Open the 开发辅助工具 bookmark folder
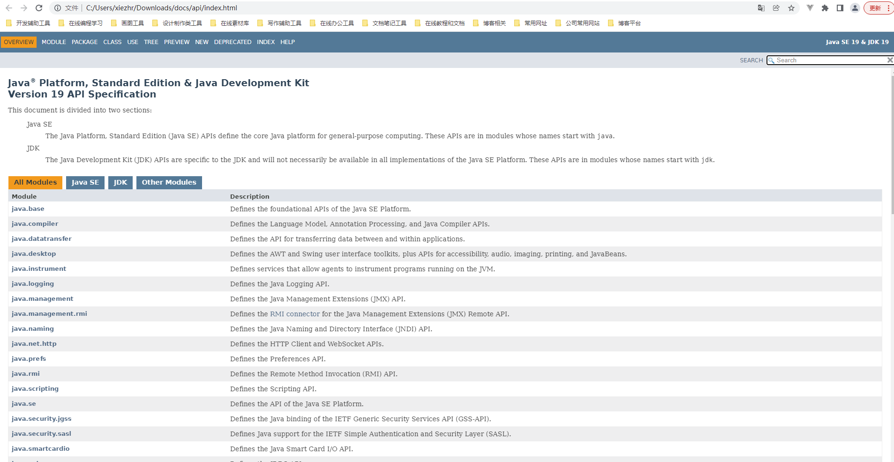The image size is (894, 462). pos(28,23)
